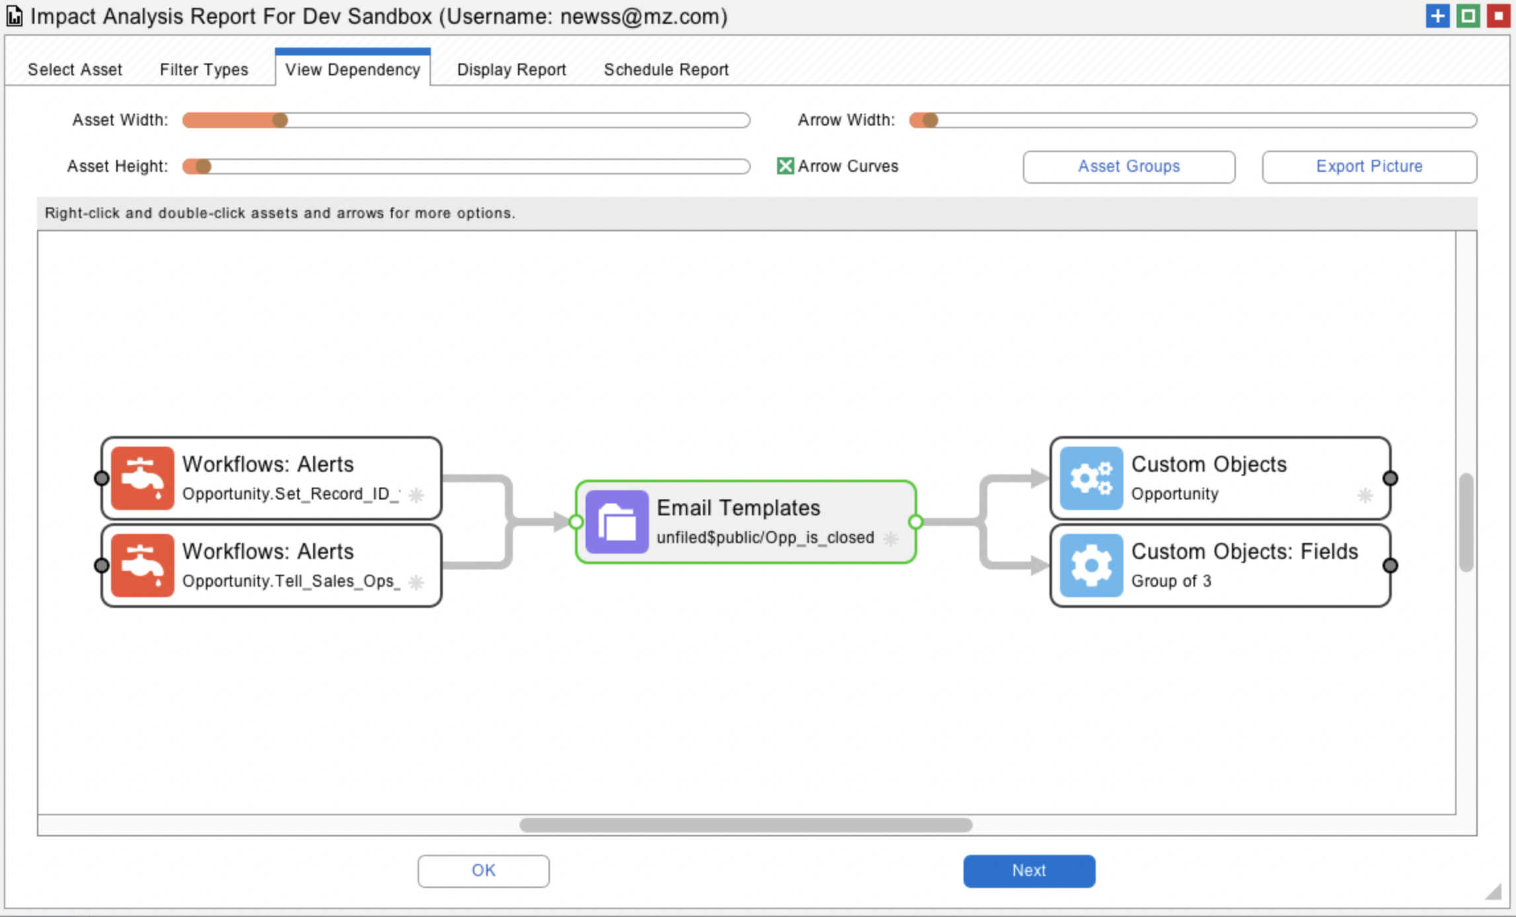This screenshot has width=1516, height=917.
Task: Click the asterisk icon on Opportunity Custom Objects node
Action: coord(1365,495)
